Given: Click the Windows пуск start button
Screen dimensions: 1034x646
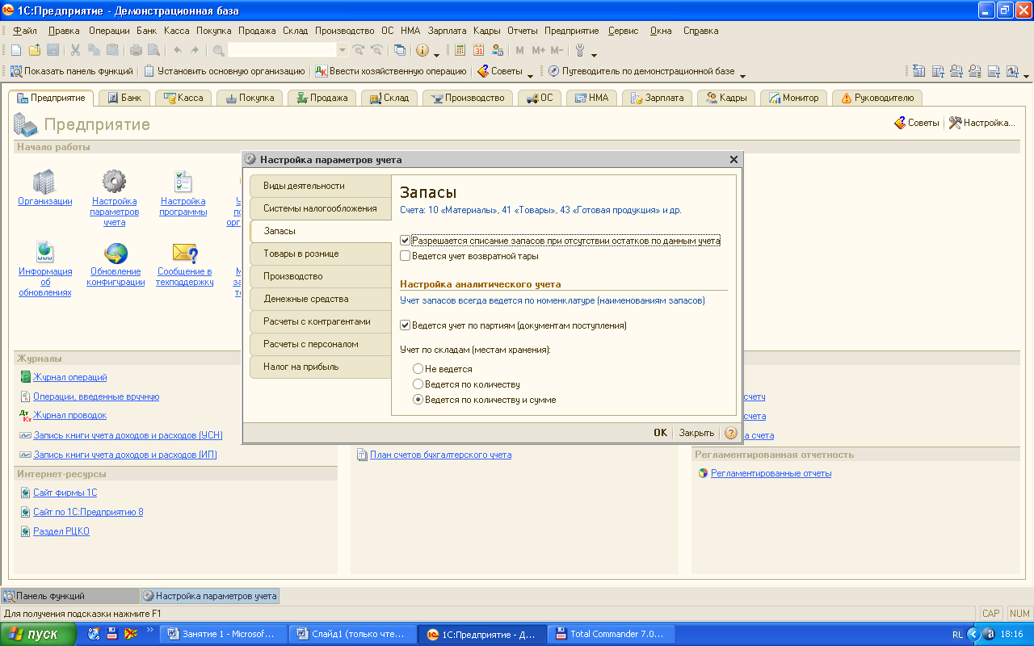Looking at the screenshot, I should [x=39, y=634].
